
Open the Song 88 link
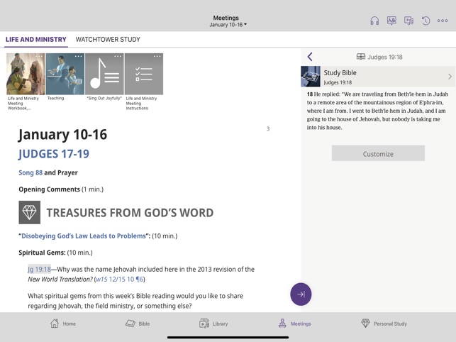point(30,172)
